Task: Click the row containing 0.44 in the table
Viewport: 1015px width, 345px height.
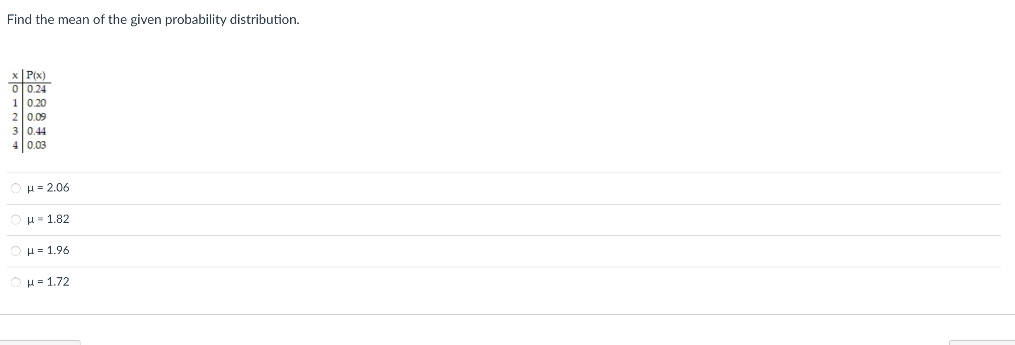Action: click(28, 131)
